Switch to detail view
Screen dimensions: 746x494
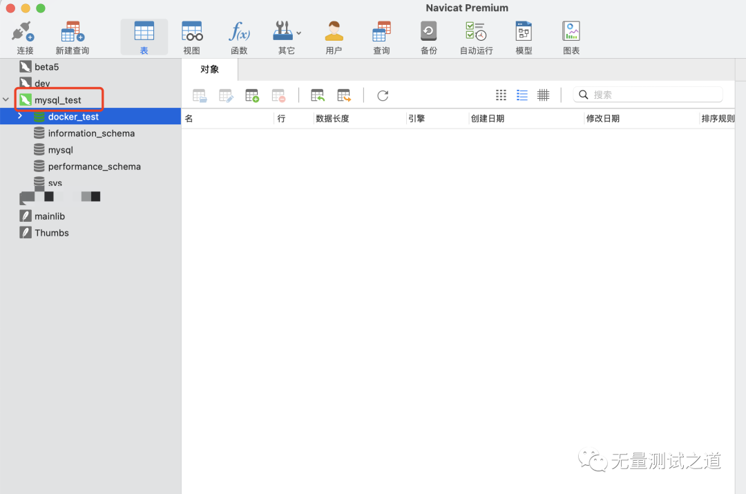tap(543, 95)
